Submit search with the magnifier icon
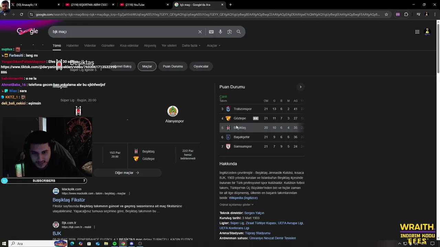The image size is (440, 247). click(x=239, y=32)
